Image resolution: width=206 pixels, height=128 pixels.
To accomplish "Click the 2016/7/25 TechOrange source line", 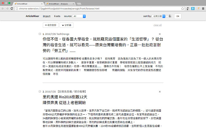I will pos(57,34).
